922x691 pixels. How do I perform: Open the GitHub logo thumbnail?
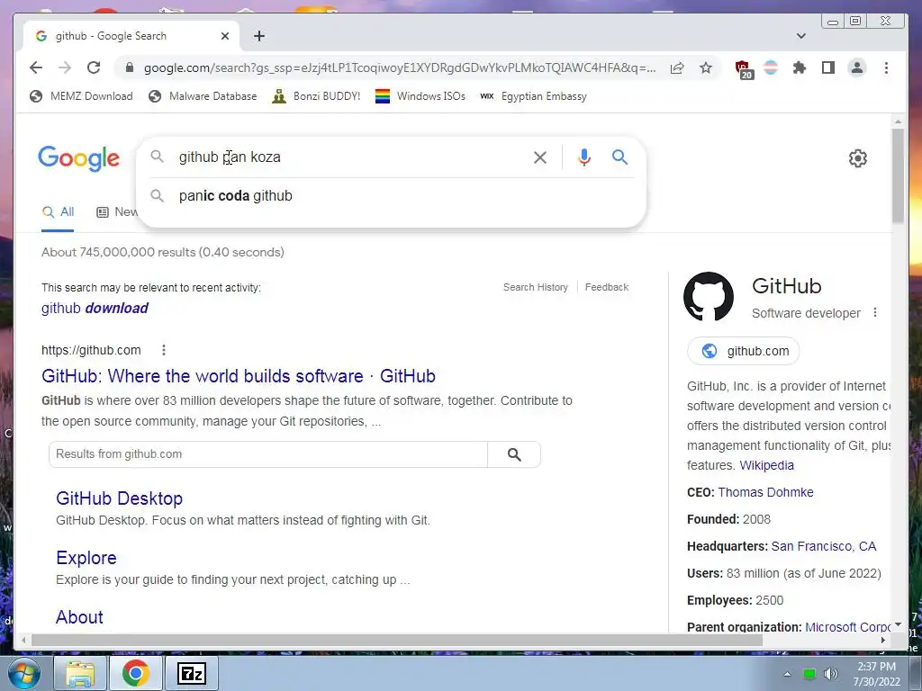pyautogui.click(x=709, y=296)
